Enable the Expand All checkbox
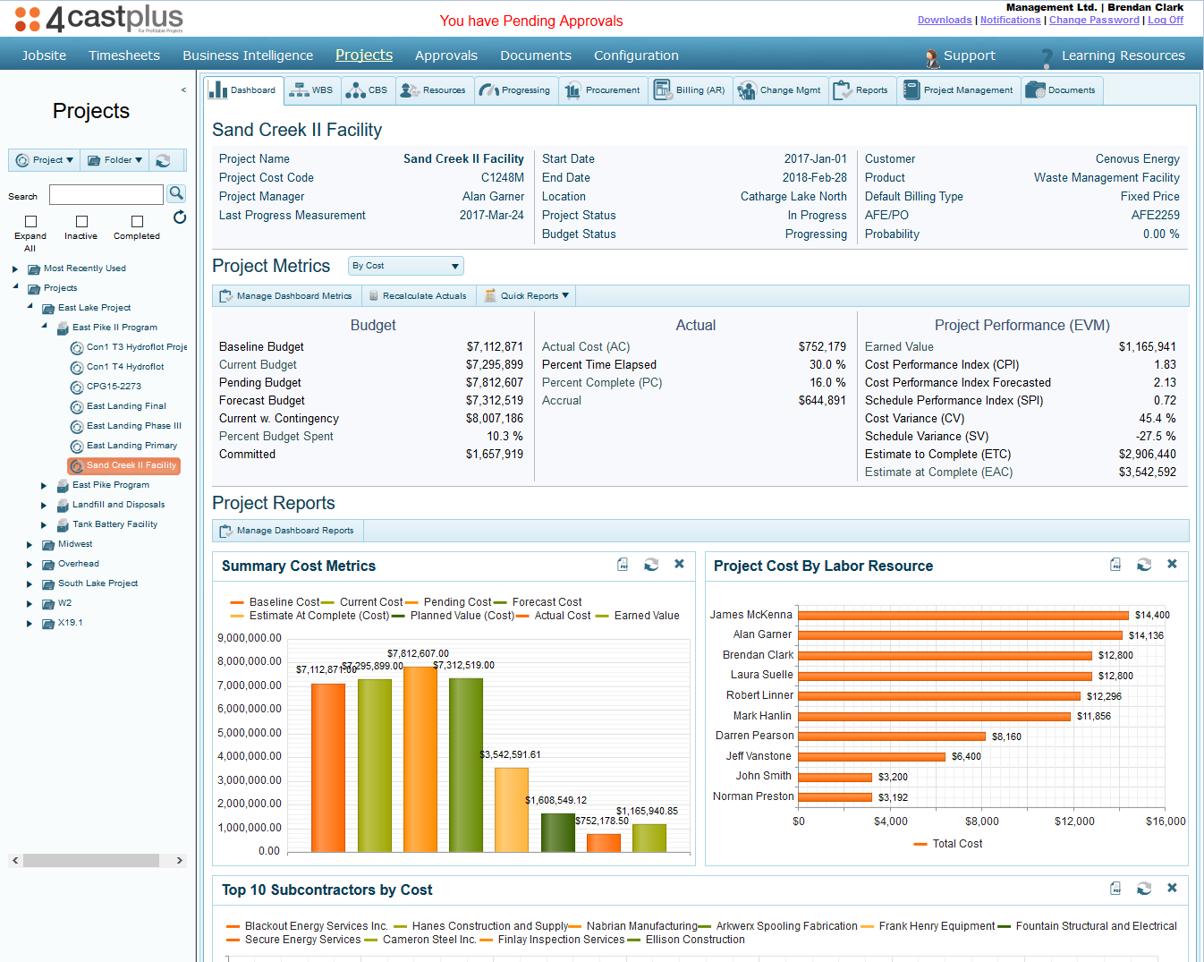Image resolution: width=1204 pixels, height=962 pixels. pos(30,221)
